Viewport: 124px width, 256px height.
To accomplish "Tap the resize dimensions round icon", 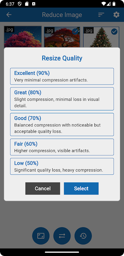I will coord(41,236).
